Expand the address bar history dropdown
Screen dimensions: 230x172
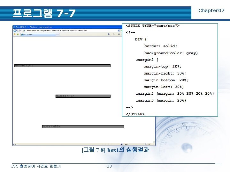(x=119, y=31)
